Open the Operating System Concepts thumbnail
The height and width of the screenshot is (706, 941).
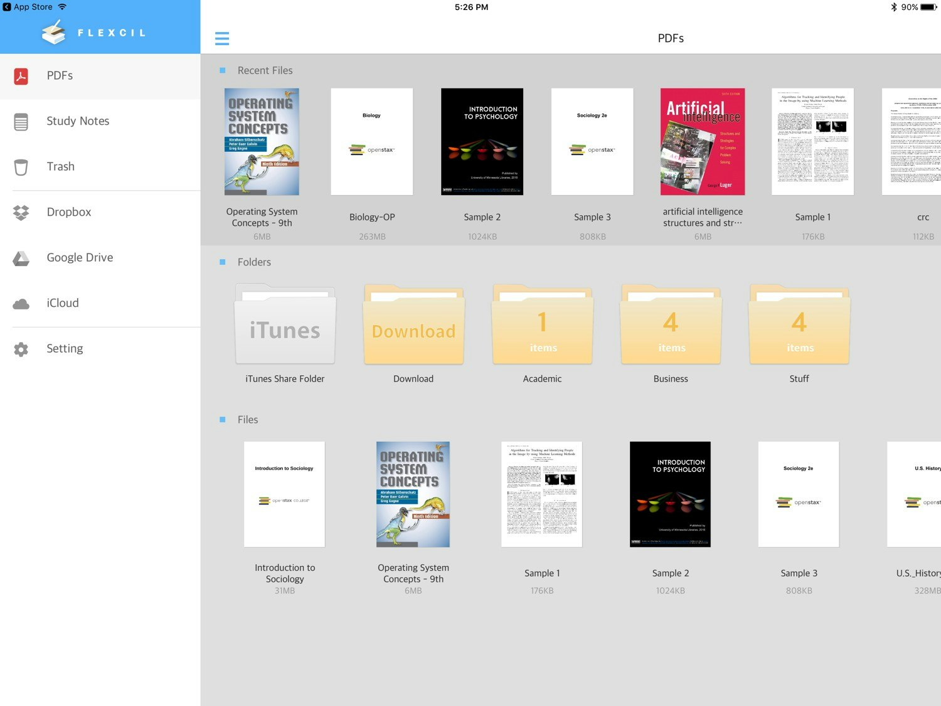click(x=262, y=141)
